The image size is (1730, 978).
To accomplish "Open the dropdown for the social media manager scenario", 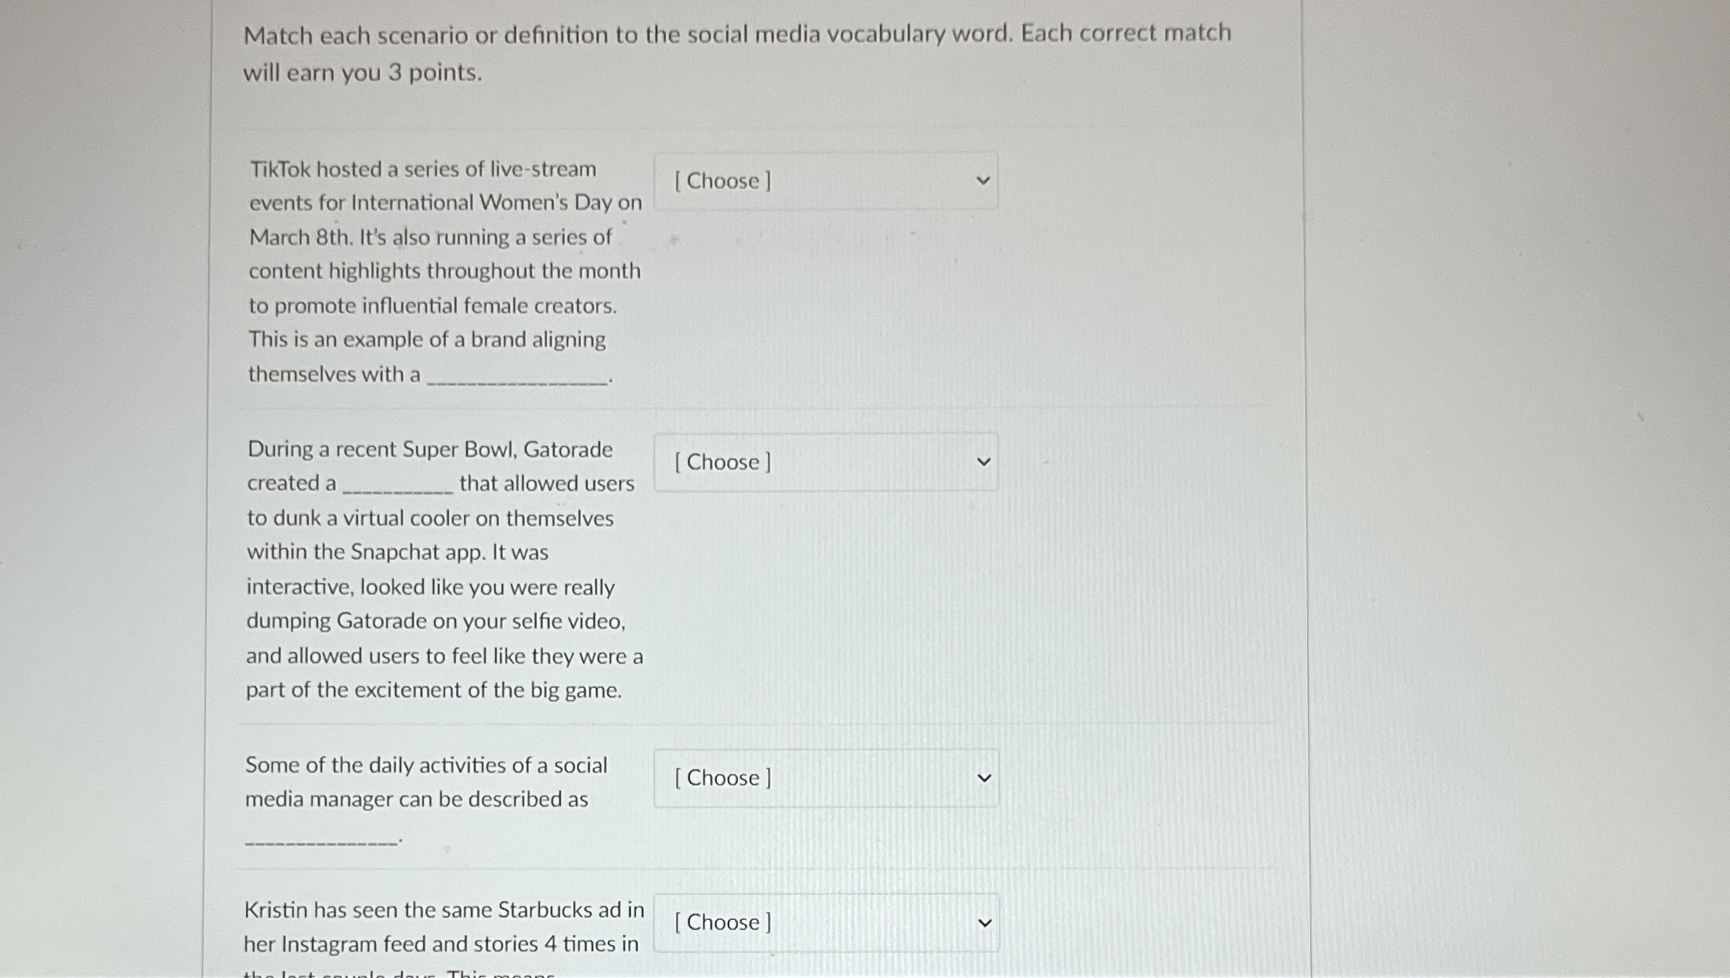I will click(x=826, y=777).
